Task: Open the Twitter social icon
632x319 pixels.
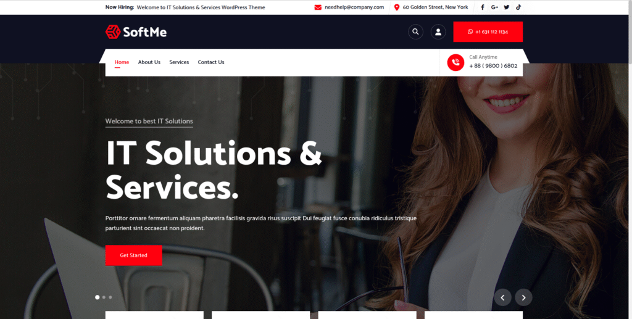Action: (507, 7)
